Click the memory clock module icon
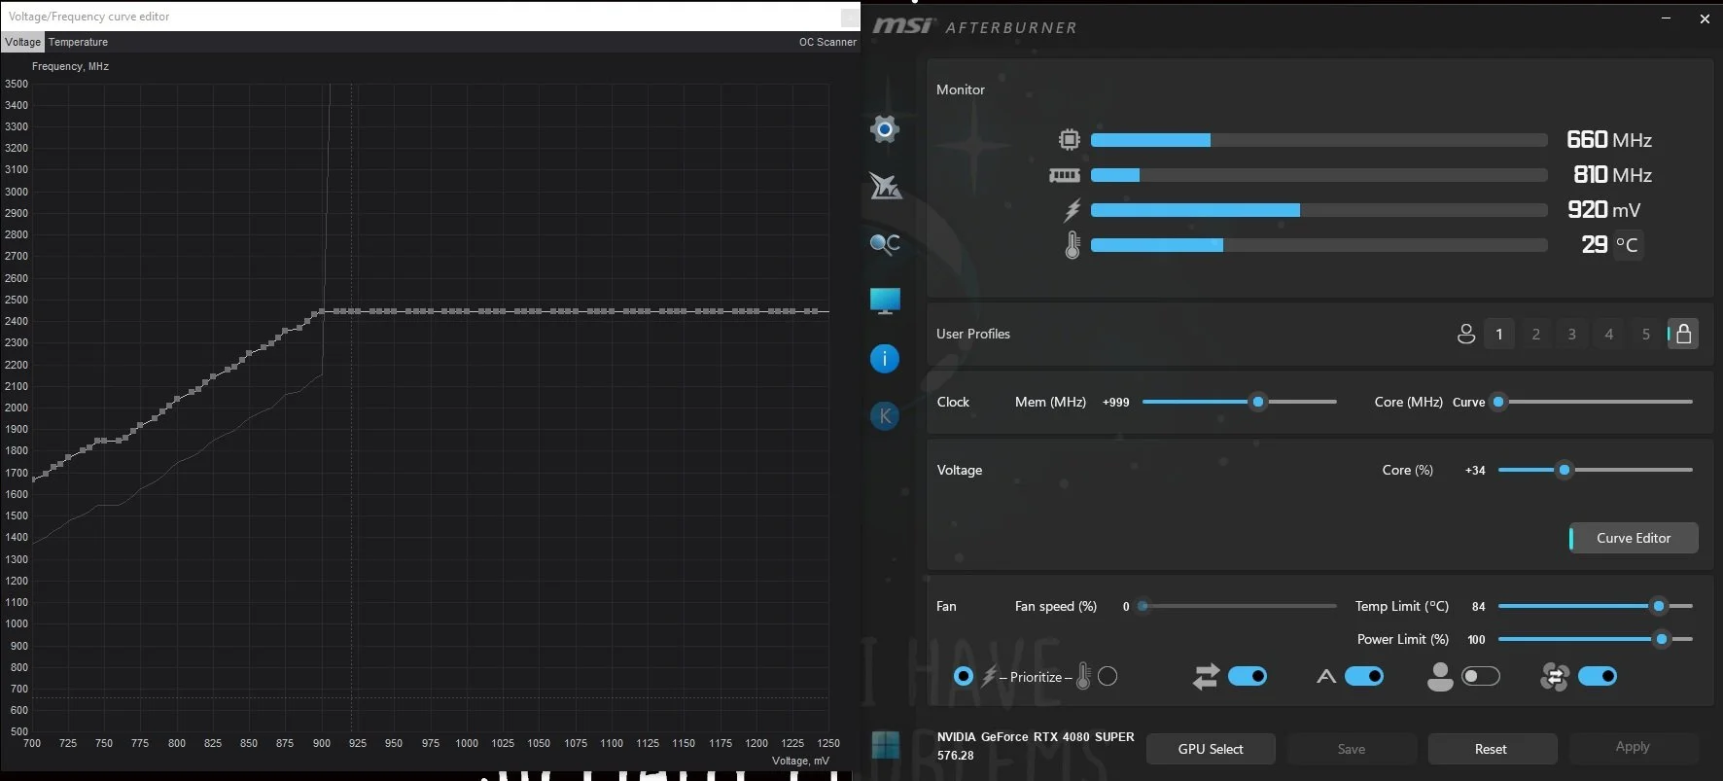 [1065, 175]
